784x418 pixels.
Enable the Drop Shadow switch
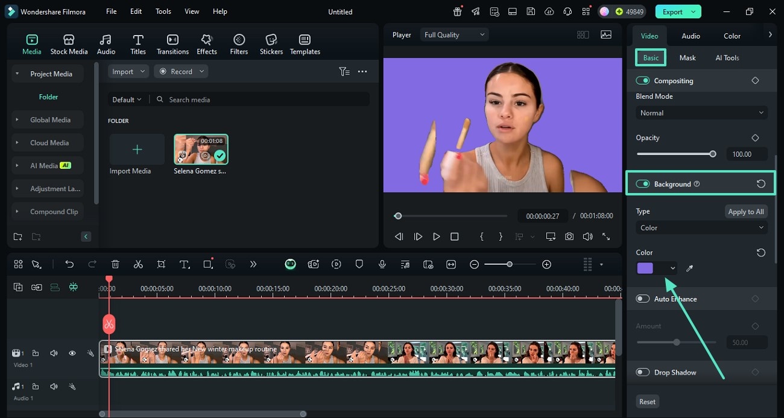tap(643, 373)
